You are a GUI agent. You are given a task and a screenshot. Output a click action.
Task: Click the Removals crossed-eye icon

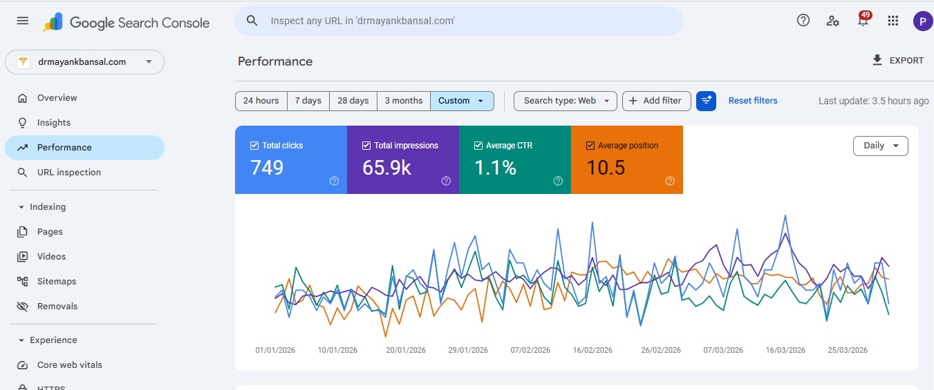click(x=23, y=306)
